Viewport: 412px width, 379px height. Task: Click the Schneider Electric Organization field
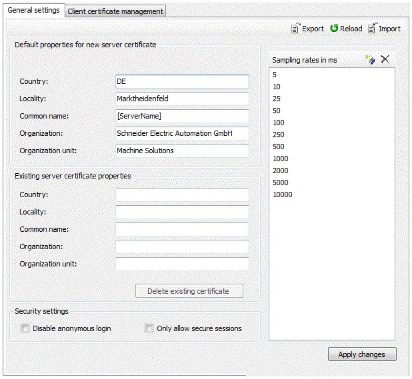pyautogui.click(x=181, y=133)
